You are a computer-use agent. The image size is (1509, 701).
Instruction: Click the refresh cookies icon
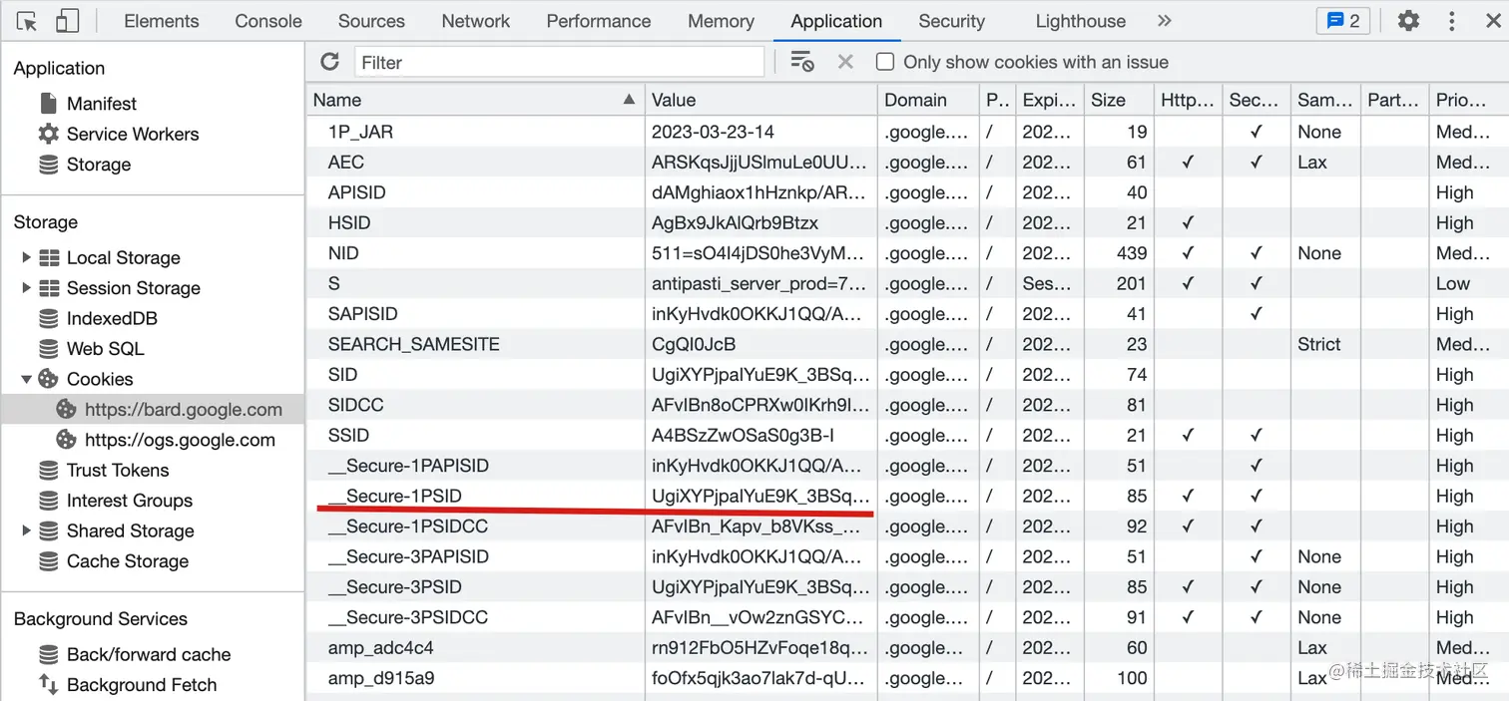coord(329,62)
